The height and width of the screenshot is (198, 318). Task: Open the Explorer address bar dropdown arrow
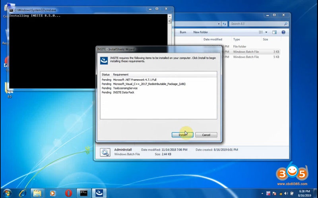(219, 24)
